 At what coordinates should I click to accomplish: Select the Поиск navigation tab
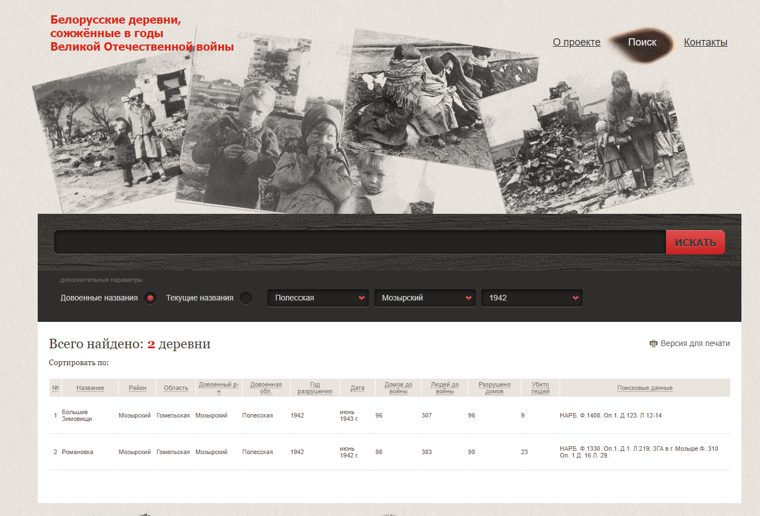point(642,42)
